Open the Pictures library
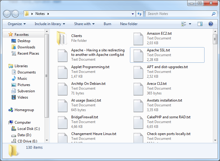 24,85
